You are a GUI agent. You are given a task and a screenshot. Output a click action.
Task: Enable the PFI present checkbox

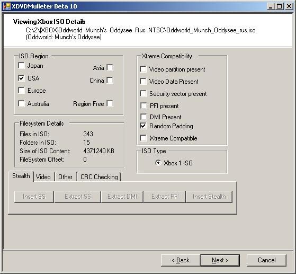[x=143, y=105]
